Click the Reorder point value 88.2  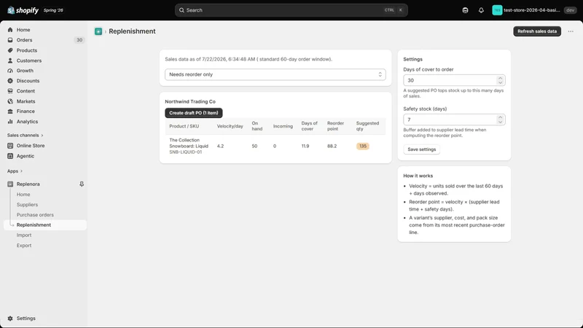(332, 147)
